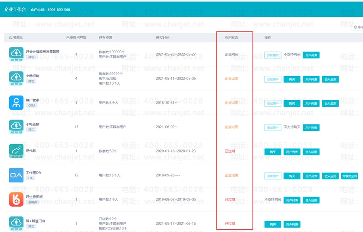Click the 好生意旧版 app icon

pos(16,199)
